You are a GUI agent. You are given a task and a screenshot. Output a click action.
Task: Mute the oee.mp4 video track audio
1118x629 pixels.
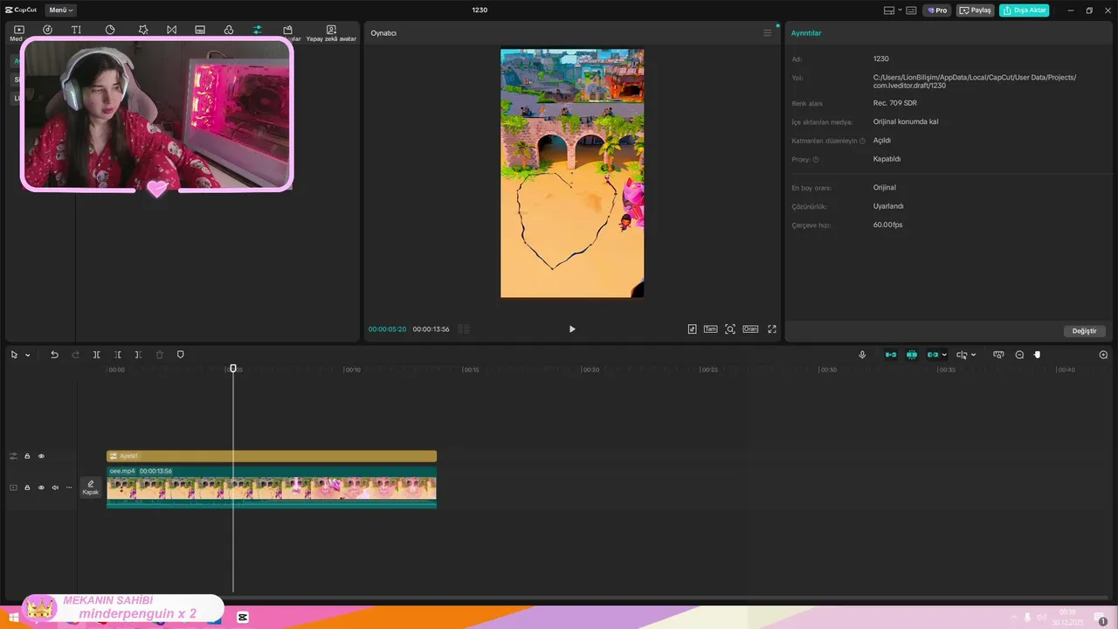pyautogui.click(x=55, y=487)
